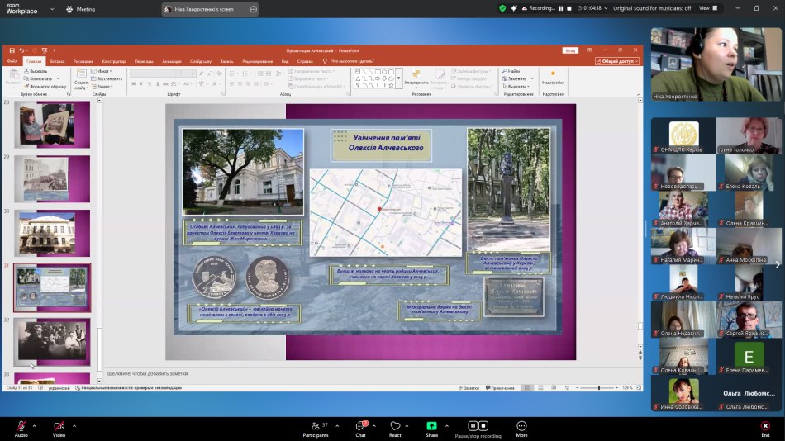The height and width of the screenshot is (441, 785).
Task: Open the More options menu
Action: click(x=521, y=427)
